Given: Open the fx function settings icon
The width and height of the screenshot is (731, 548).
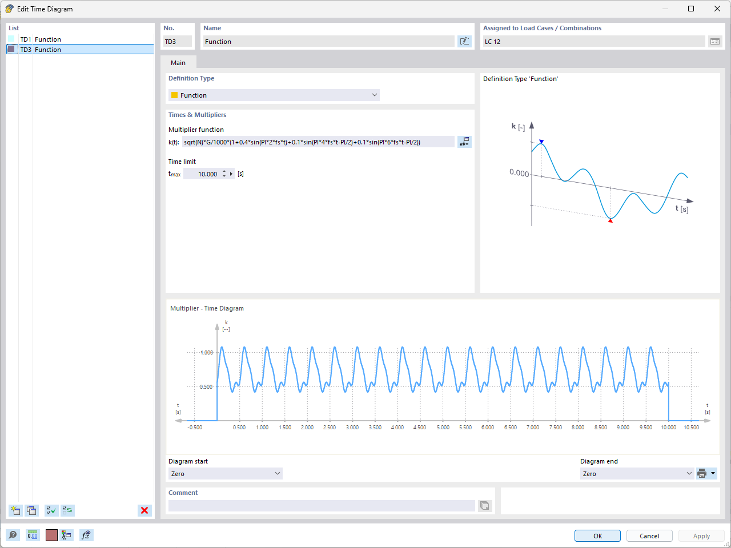Looking at the screenshot, I should pyautogui.click(x=86, y=535).
